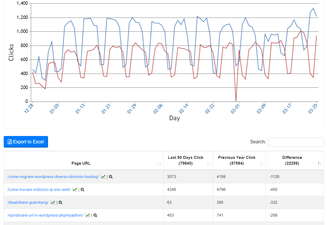This screenshot has height=225, width=327.
Task: Click the 03-01 date axis label
Action: [x=236, y=108]
